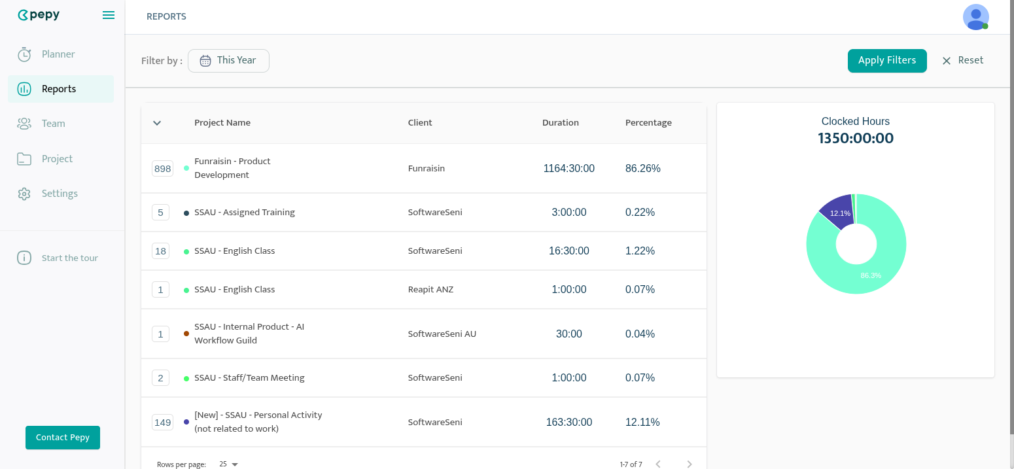Click the 1.22% percentage value
1014x469 pixels.
point(640,251)
